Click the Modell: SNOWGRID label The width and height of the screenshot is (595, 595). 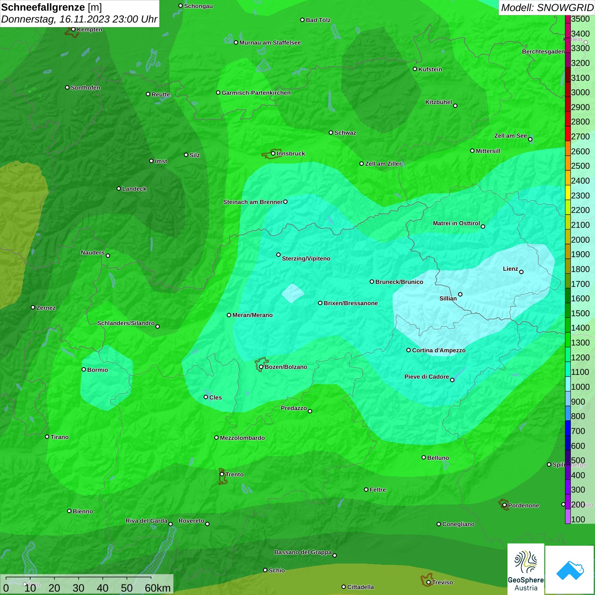pyautogui.click(x=547, y=7)
